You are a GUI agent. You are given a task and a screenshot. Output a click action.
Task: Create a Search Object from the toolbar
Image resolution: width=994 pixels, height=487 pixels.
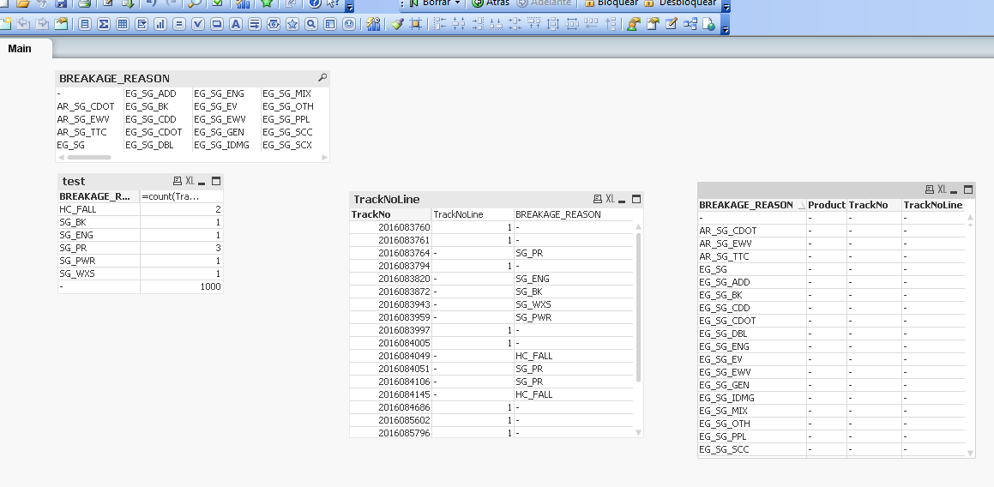pos(311,24)
